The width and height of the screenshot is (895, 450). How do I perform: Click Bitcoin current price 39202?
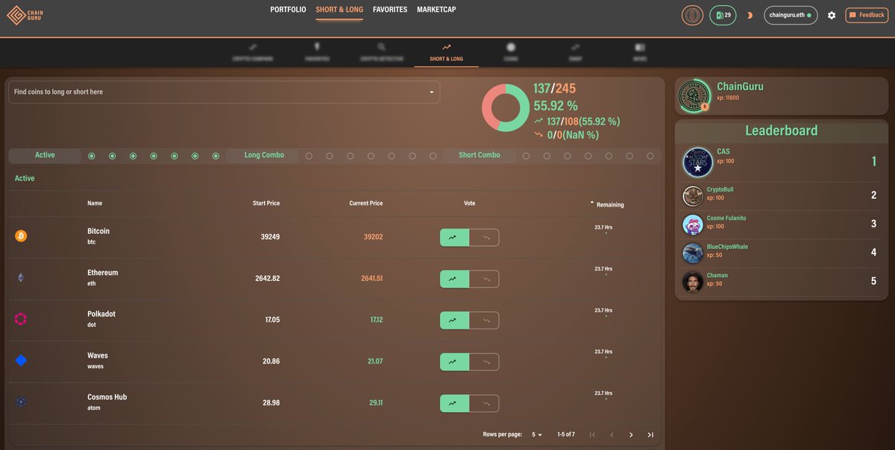tap(373, 237)
